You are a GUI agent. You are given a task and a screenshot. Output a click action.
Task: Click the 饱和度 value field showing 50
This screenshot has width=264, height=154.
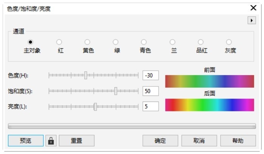(x=151, y=91)
